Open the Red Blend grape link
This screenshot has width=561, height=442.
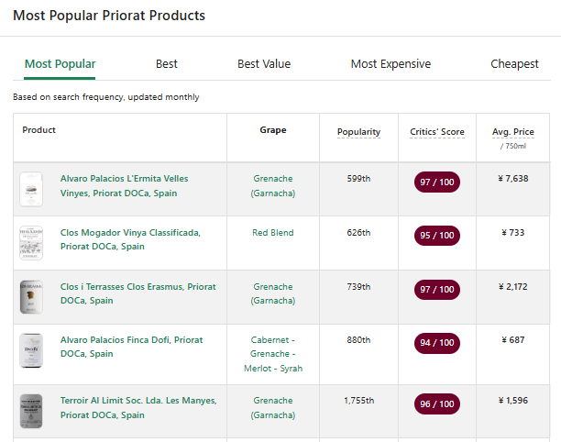click(273, 233)
